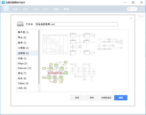Open the 编辑 menu
Viewport: 146px width, 115px height.
(x=25, y=9)
